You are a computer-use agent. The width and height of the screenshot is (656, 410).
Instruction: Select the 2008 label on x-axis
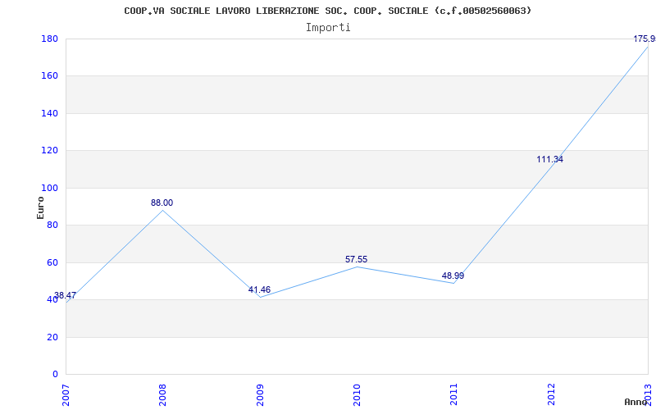tap(163, 393)
